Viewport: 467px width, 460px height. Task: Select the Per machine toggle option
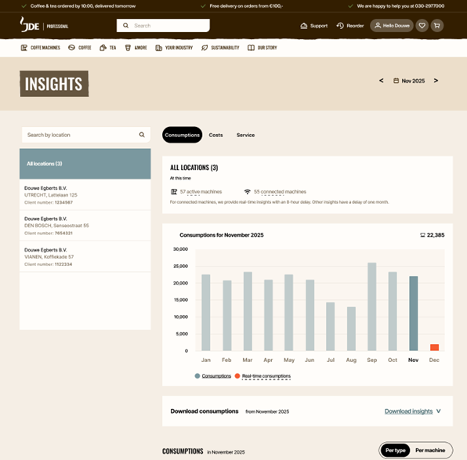tap(430, 450)
